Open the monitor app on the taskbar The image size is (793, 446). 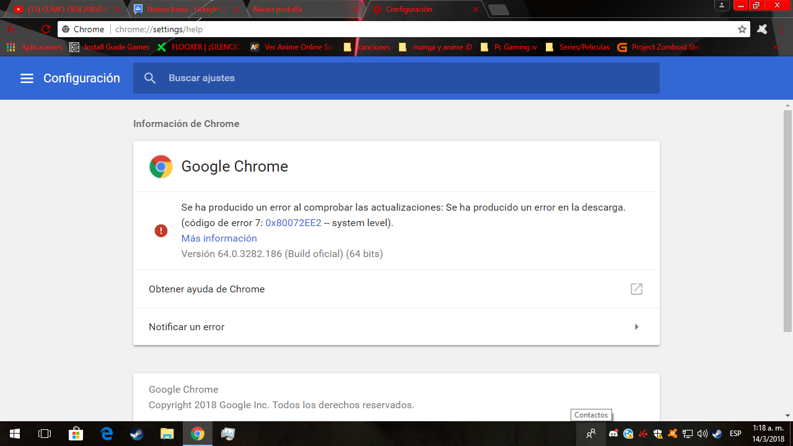click(x=228, y=434)
